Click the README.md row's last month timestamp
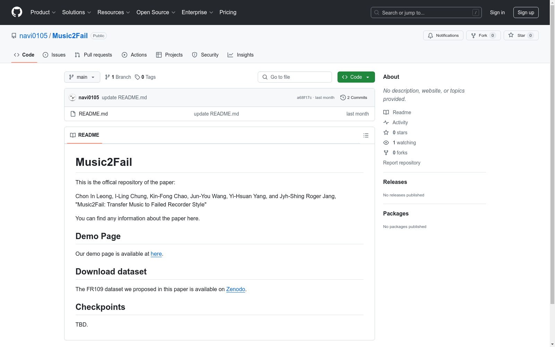 pyautogui.click(x=358, y=114)
